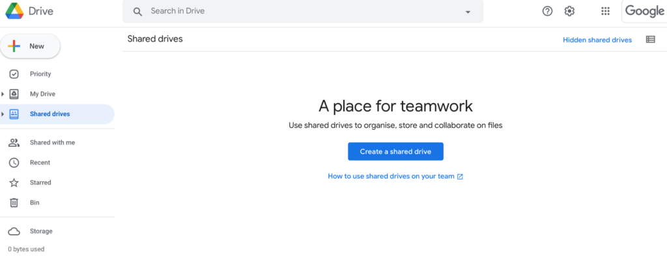
Task: Switch to list layout view icon
Action: (651, 40)
